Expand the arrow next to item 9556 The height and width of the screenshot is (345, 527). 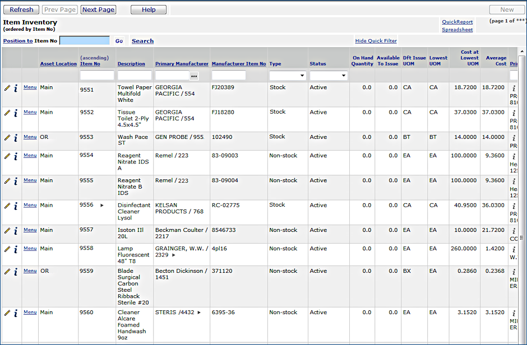click(102, 206)
